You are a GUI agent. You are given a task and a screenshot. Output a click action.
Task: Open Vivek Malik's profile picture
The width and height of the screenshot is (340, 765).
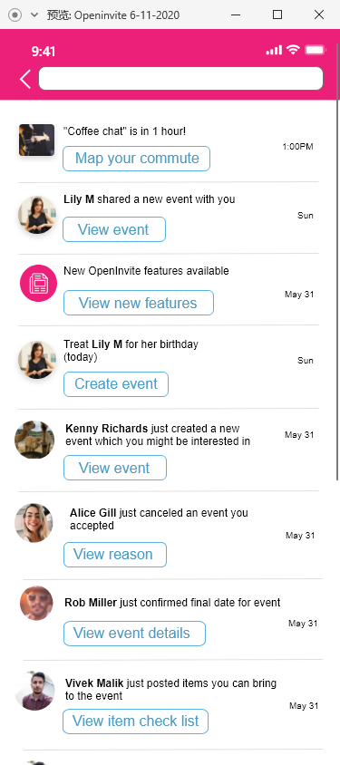[35, 691]
